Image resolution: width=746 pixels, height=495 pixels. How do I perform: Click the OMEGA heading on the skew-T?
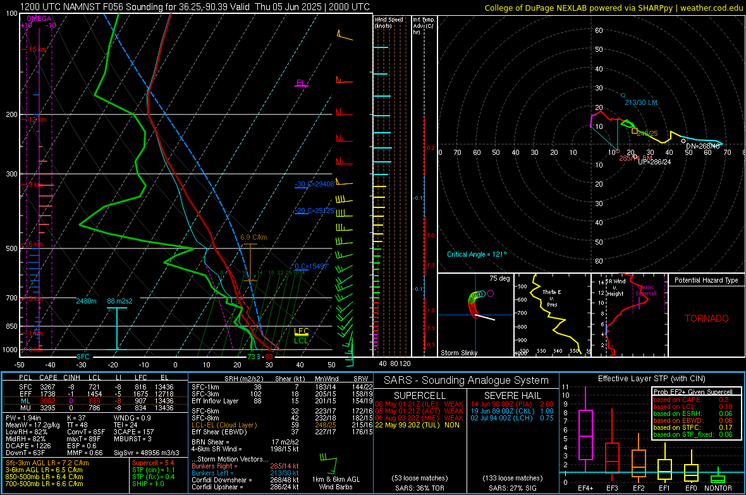coord(39,18)
